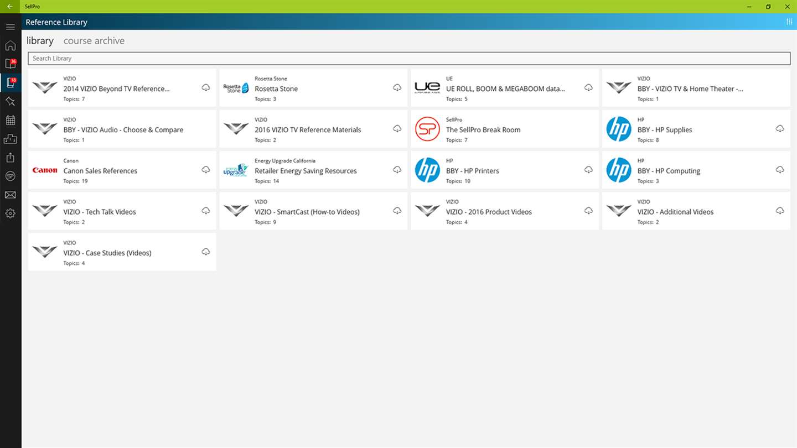Open VIZIO - Tech Talk Videos title
Viewport: 797px width, 448px height.
click(100, 212)
